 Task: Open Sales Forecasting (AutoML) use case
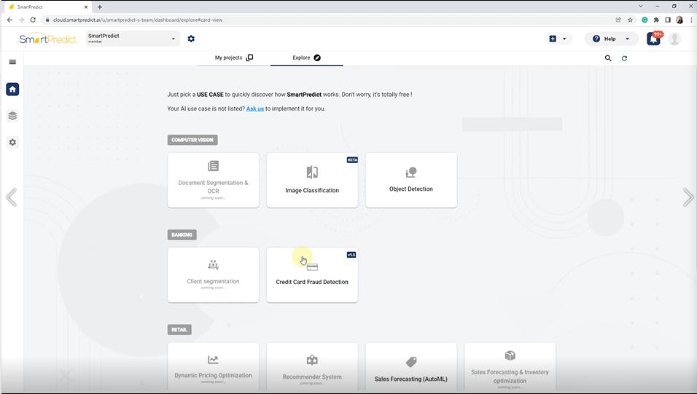click(411, 367)
